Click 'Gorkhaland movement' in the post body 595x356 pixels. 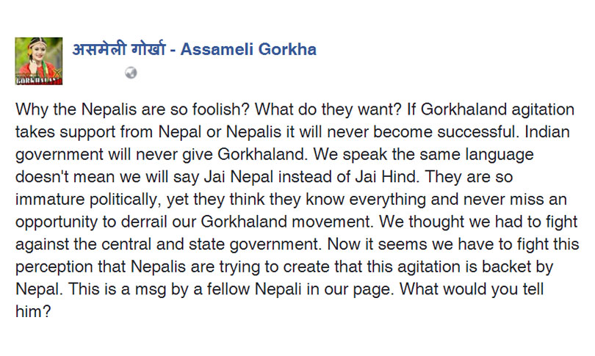[x=286, y=222]
